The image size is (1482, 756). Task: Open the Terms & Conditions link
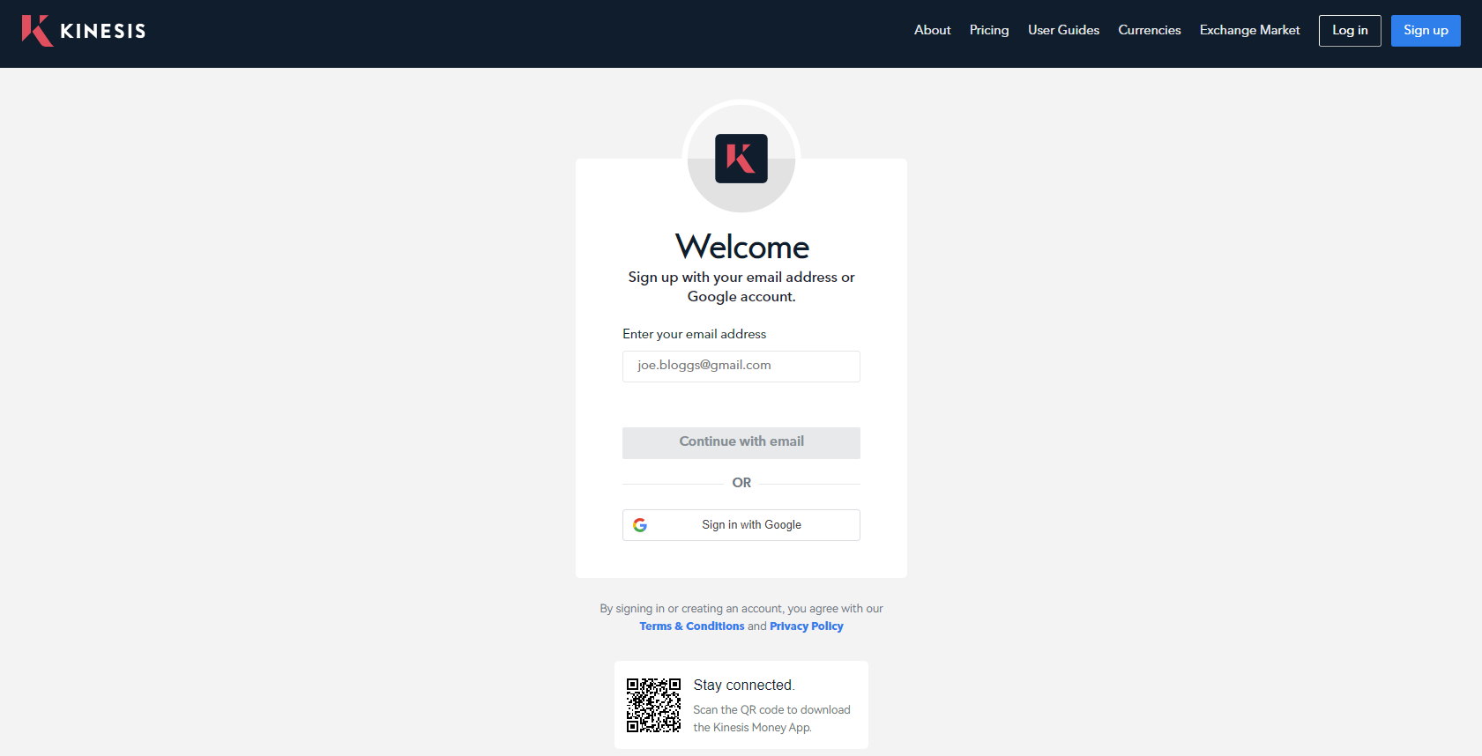[692, 626]
